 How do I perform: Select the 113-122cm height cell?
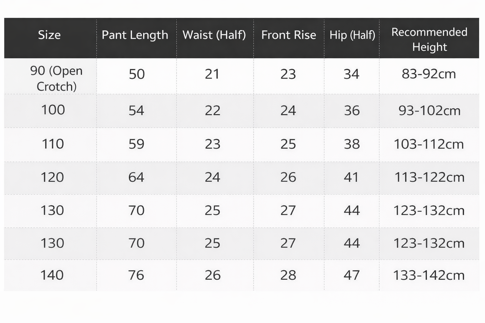(x=429, y=177)
